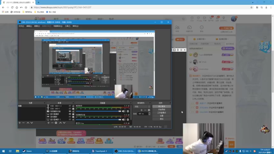Open desktop audio gear settings in mixer
The width and height of the screenshot is (274, 154).
click(x=128, y=111)
